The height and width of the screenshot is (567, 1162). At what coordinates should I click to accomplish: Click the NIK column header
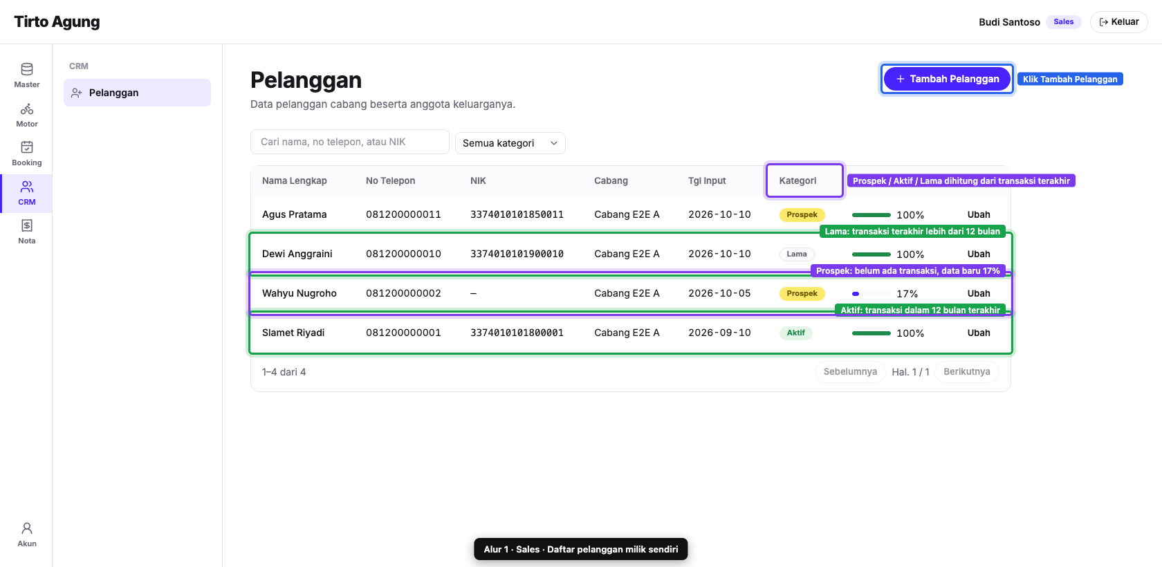478,181
